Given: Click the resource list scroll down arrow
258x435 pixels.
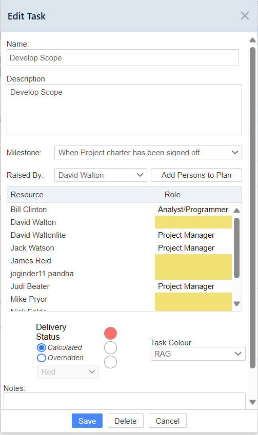Looking at the screenshot, I should 236,304.
